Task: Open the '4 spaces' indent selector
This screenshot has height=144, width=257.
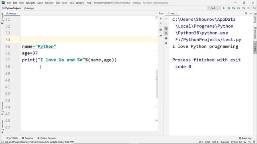Action: click(x=224, y=142)
